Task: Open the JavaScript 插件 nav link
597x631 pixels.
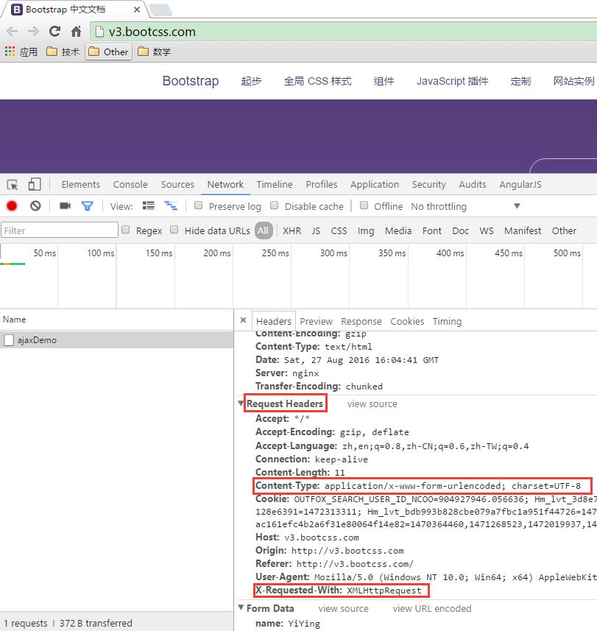Action: click(x=452, y=81)
